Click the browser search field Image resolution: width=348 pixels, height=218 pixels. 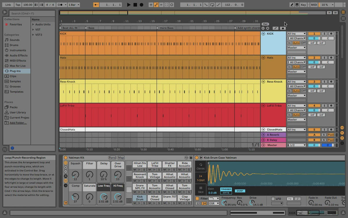tap(32, 13)
